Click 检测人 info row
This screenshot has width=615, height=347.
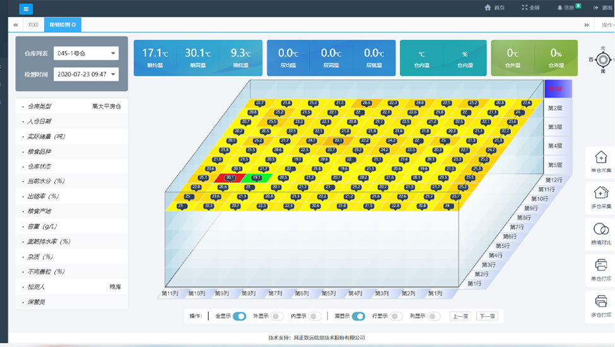click(x=72, y=287)
